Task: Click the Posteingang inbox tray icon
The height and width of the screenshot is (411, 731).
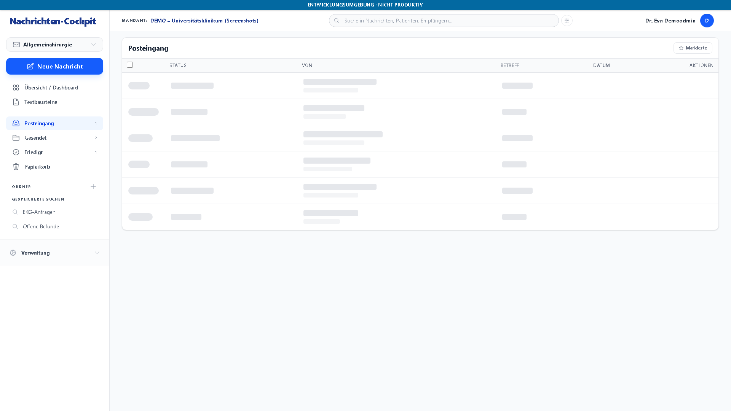Action: pyautogui.click(x=16, y=123)
